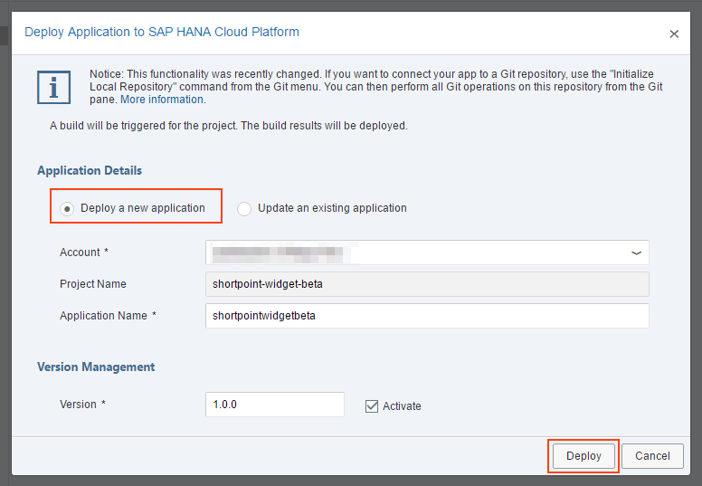Viewport: 702px width, 486px height.
Task: Cancel the deployment dialog
Action: pyautogui.click(x=652, y=456)
